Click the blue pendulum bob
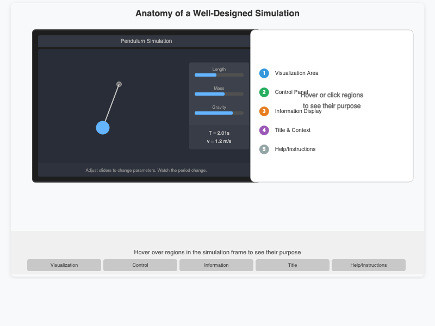Viewport: 435px width, 326px height. pyautogui.click(x=103, y=128)
